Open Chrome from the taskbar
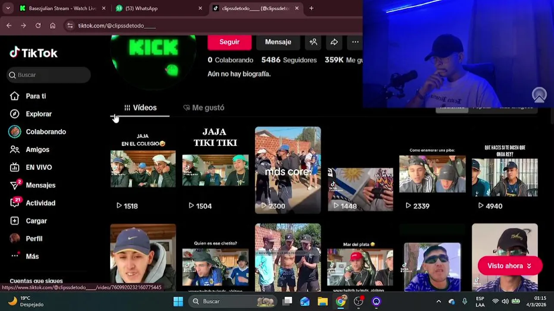Image resolution: width=554 pixels, height=311 pixels. click(x=341, y=301)
